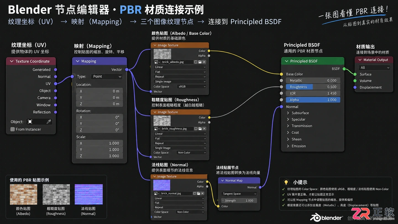Click the Normal output socket on Normal Map node

(x=260, y=187)
